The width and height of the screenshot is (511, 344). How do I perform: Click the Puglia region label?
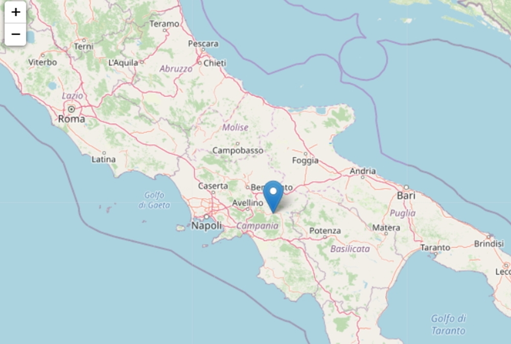[403, 214]
